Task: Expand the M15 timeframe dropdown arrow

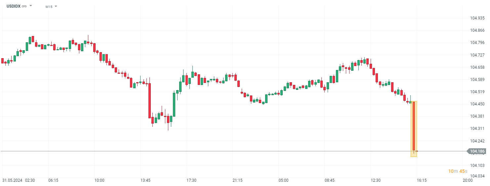Action: coord(56,6)
